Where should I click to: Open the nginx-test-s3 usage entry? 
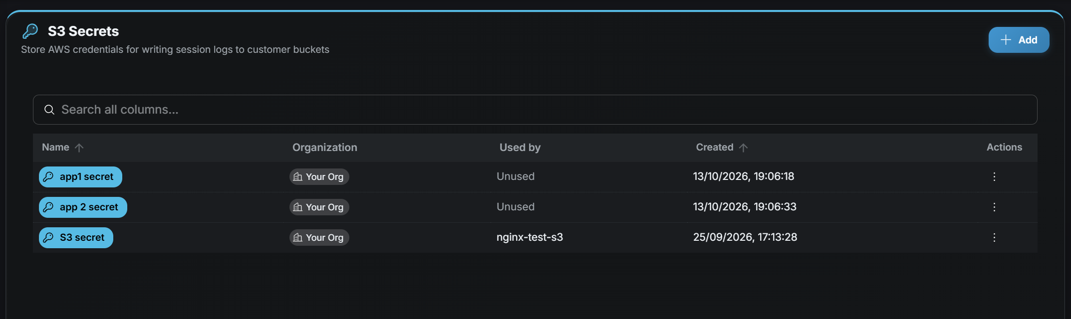530,237
